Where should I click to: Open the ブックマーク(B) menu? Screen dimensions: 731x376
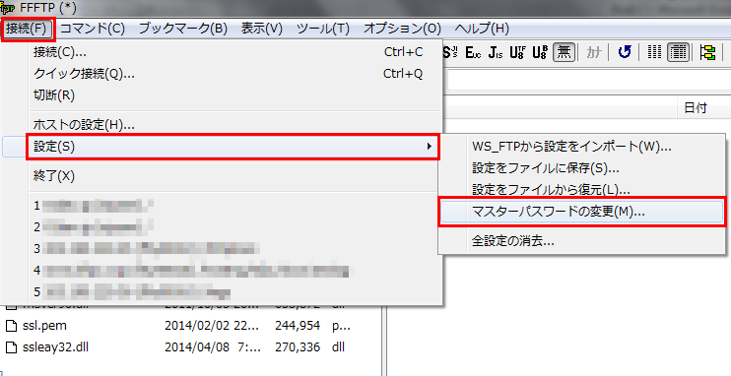tap(183, 29)
